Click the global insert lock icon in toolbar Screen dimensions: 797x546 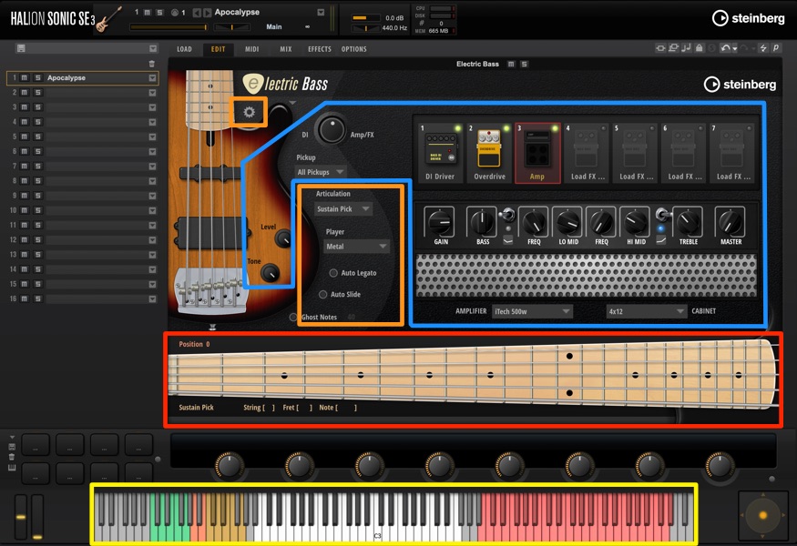pyautogui.click(x=700, y=47)
